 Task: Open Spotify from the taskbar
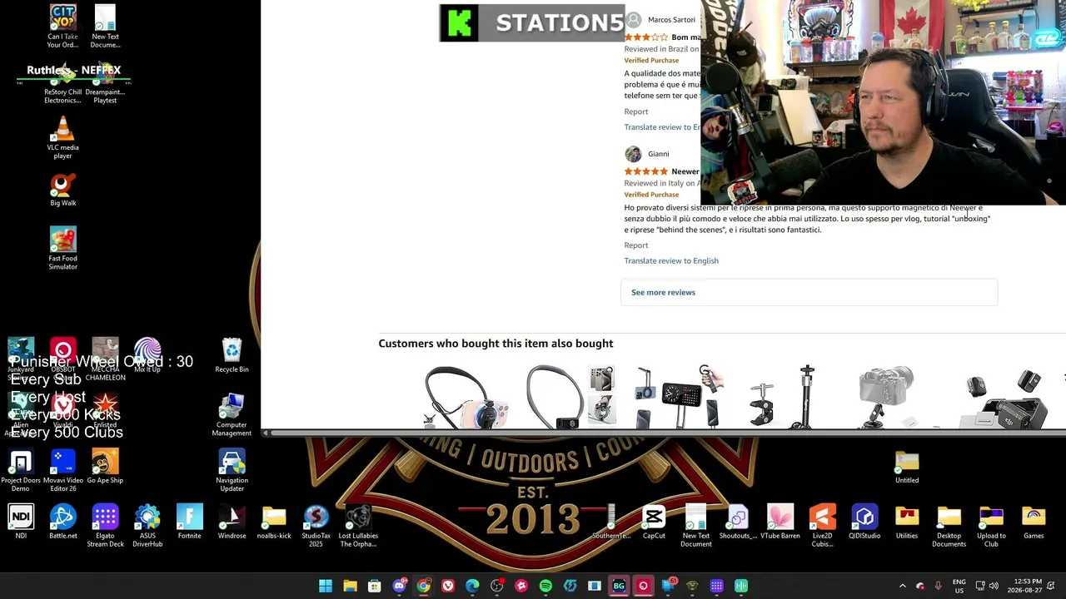coord(545,586)
